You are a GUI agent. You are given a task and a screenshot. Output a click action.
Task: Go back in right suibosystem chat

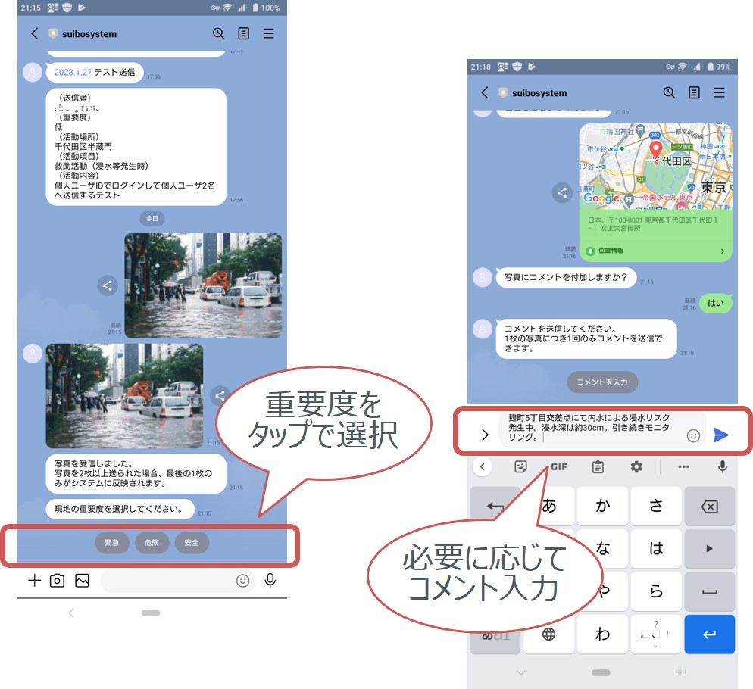(485, 92)
